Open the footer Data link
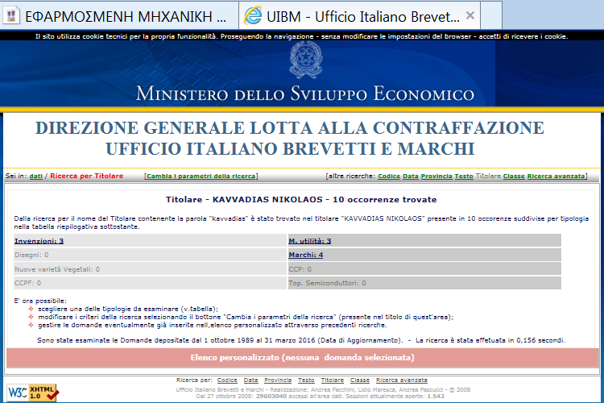Screen dimensions: 604x403 click(250, 380)
